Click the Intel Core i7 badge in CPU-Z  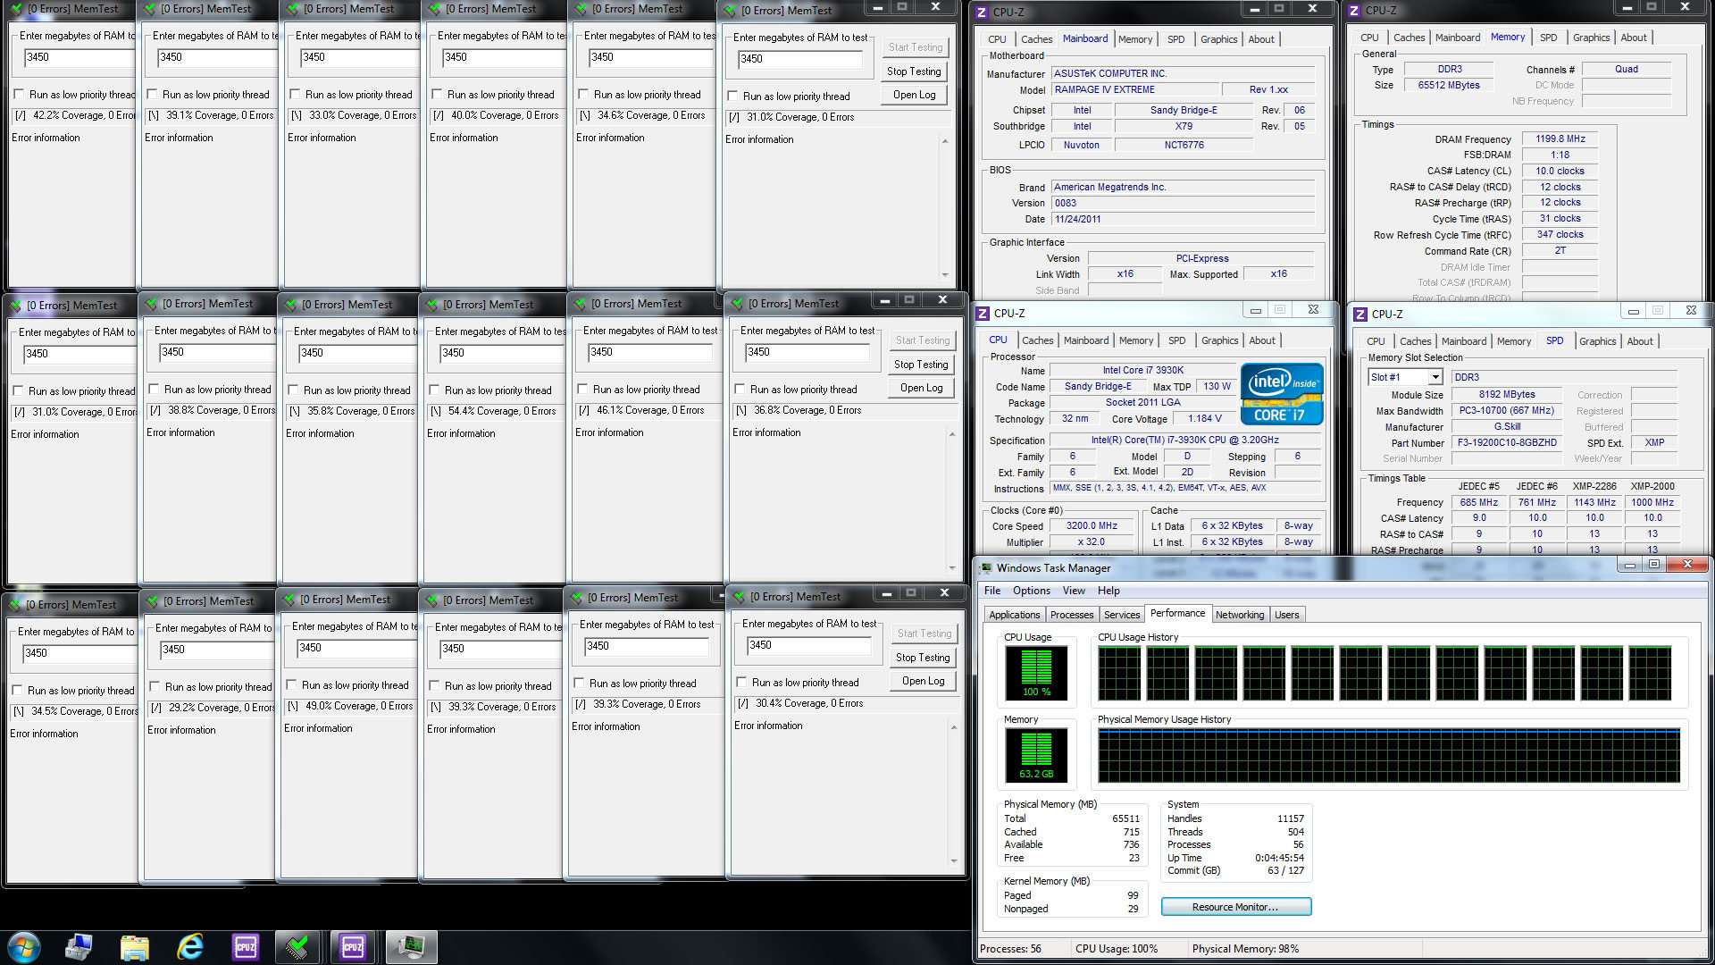point(1281,393)
